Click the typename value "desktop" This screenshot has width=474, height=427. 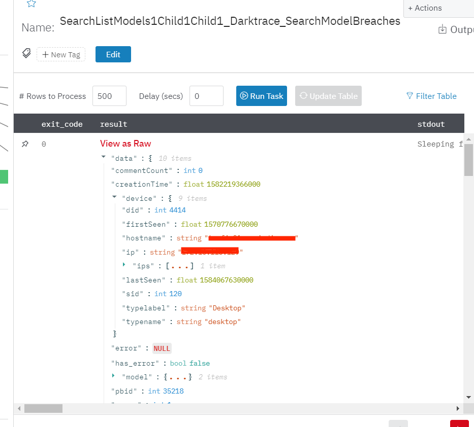point(223,322)
